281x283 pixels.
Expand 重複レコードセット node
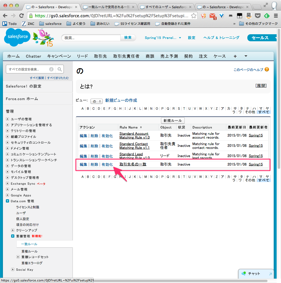click(x=18, y=257)
